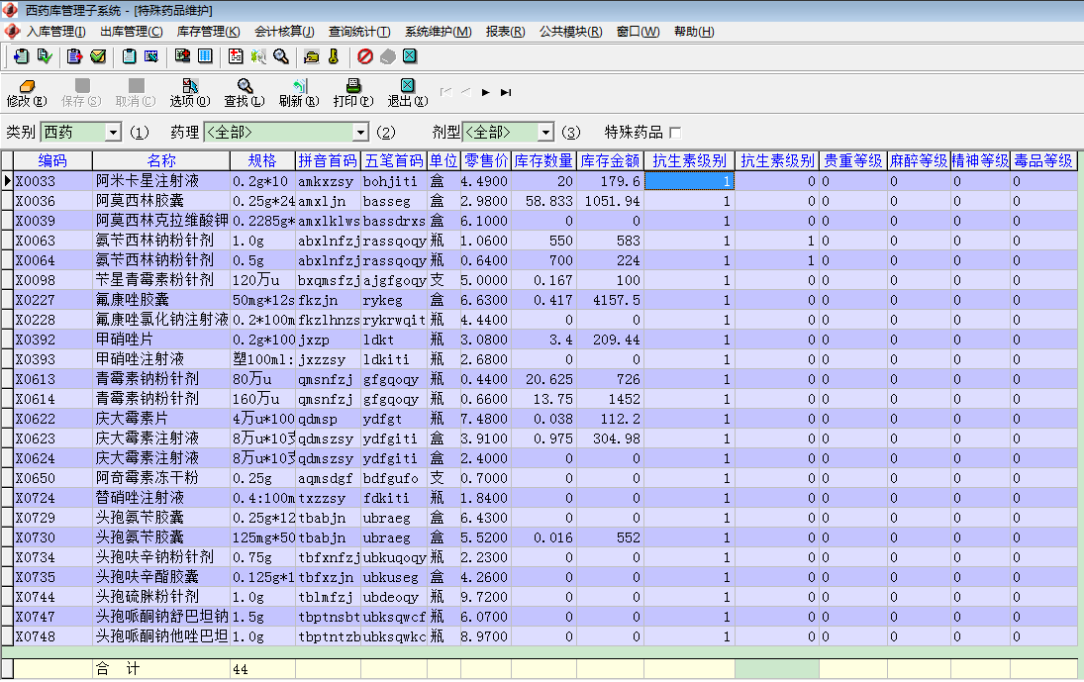Click the 库存数量 column header

point(543,160)
